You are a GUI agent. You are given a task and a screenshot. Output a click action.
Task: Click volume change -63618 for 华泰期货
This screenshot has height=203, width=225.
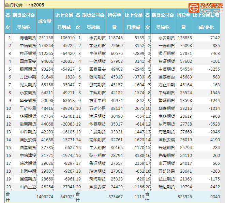68,101
